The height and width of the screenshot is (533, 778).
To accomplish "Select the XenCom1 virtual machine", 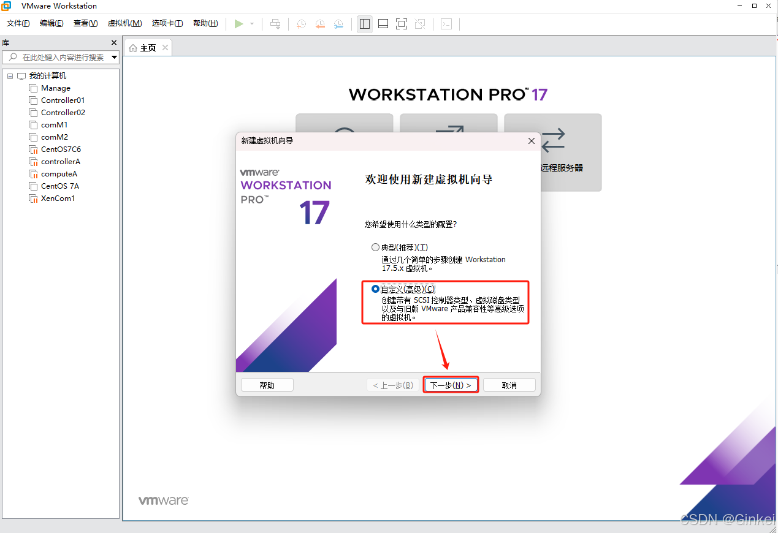I will pyautogui.click(x=58, y=198).
